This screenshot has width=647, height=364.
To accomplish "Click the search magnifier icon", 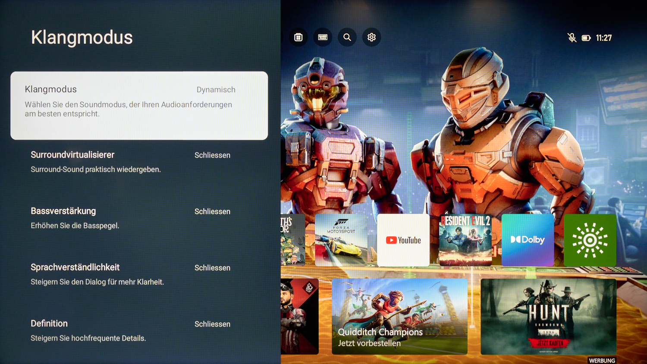I will point(347,38).
